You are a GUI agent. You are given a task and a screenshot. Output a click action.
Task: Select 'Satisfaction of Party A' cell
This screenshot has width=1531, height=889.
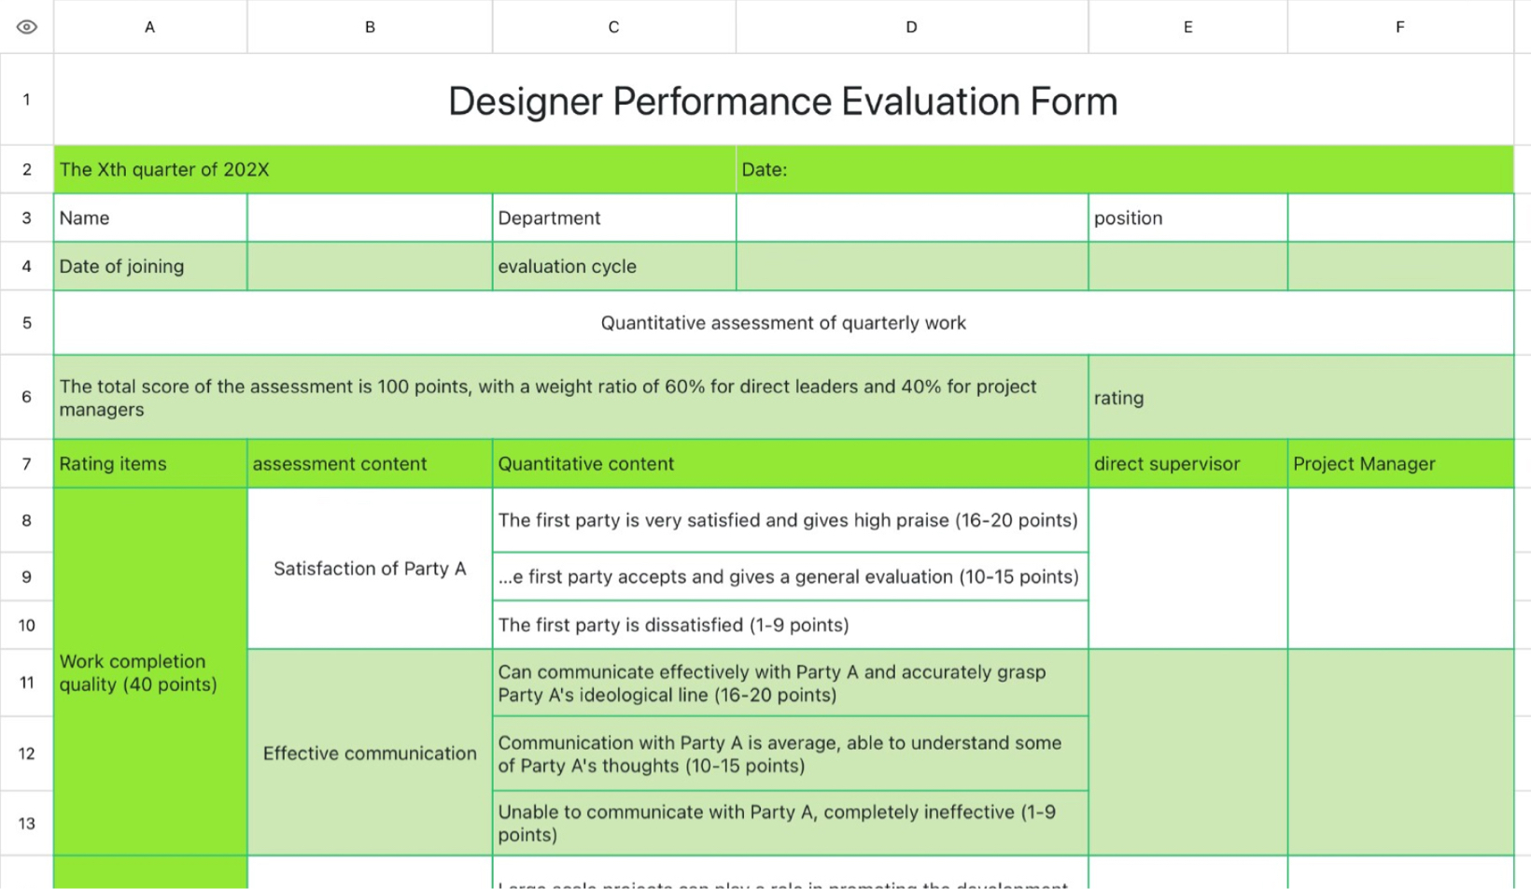370,568
